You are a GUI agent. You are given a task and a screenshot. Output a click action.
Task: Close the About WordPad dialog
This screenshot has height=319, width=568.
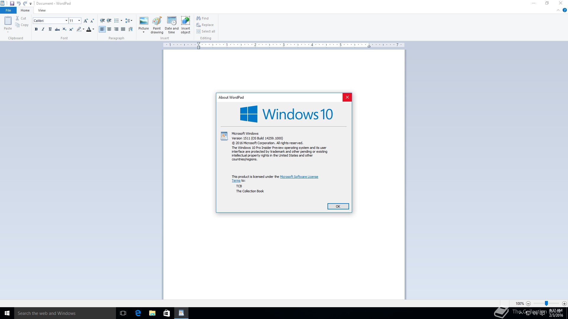point(347,97)
